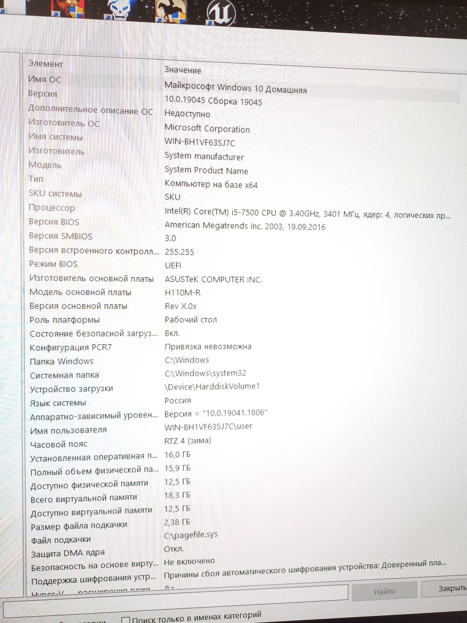Select the value '\Device\HarddiskVolume1'
The width and height of the screenshot is (467, 623).
212,387
